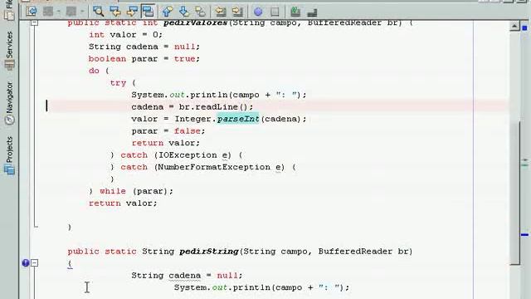The height and width of the screenshot is (299, 531).
Task: Click the 'while (parar);' line
Action: pos(131,191)
